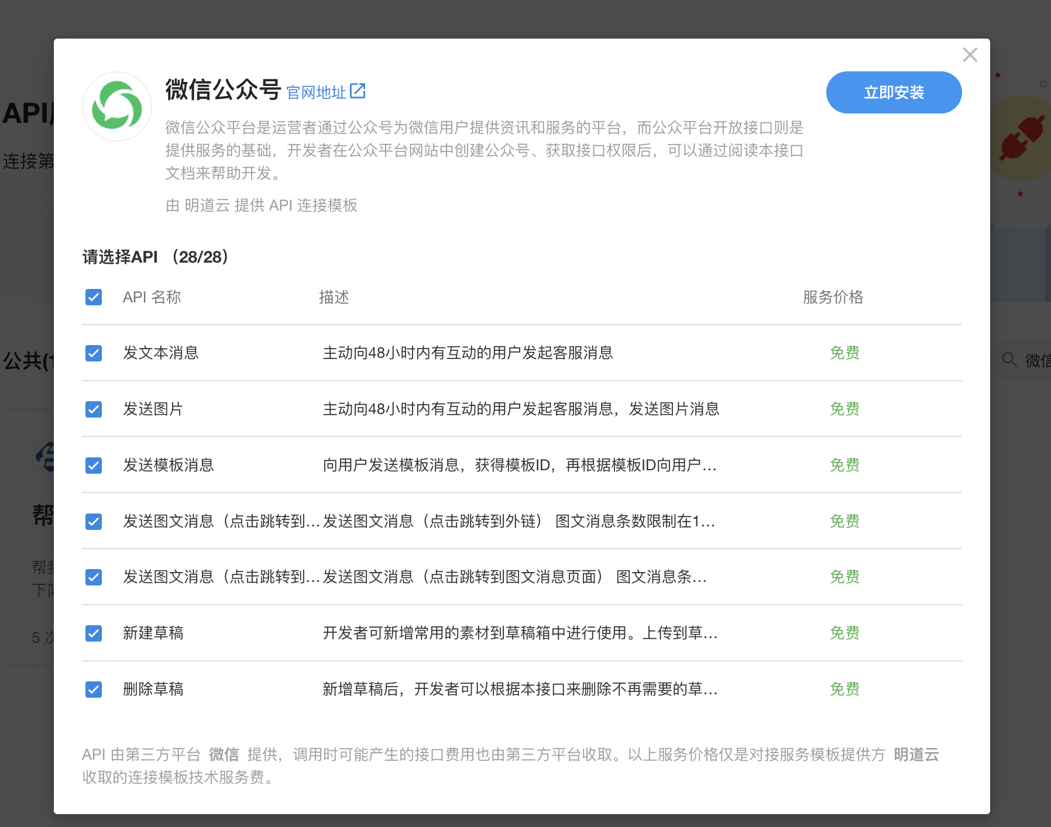The image size is (1051, 827).
Task: Uncheck the 发送图文消息 跳转到外链 row checkbox
Action: 94,522
